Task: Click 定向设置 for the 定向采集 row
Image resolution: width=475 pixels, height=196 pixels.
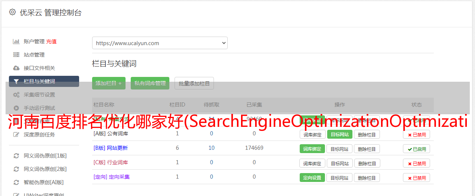Action: (312, 178)
